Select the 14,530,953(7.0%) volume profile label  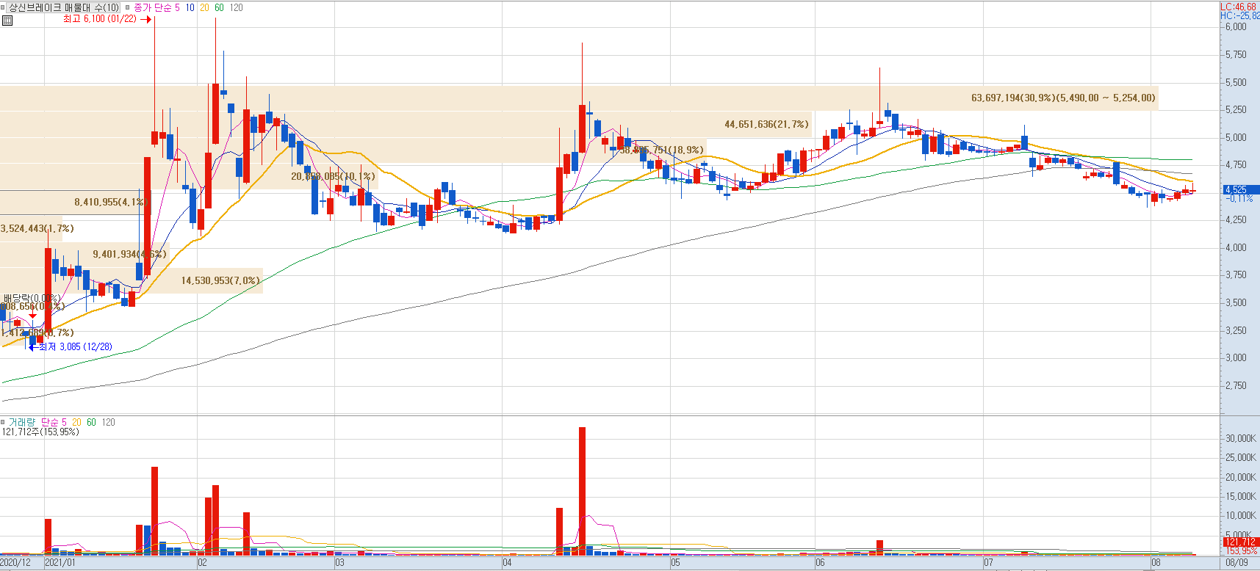[x=220, y=280]
